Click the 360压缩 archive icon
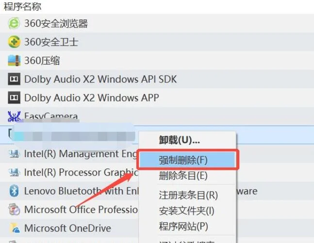The width and height of the screenshot is (314, 243). click(x=15, y=61)
